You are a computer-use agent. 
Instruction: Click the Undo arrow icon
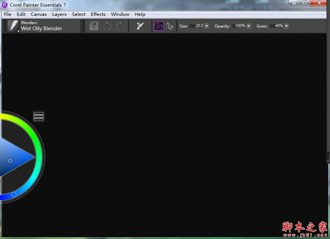pos(107,26)
